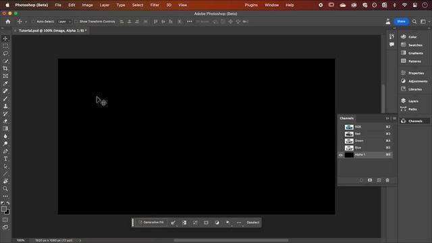Open the Auto-Select Layer dropdown
Image resolution: width=432 pixels, height=243 pixels.
click(64, 22)
